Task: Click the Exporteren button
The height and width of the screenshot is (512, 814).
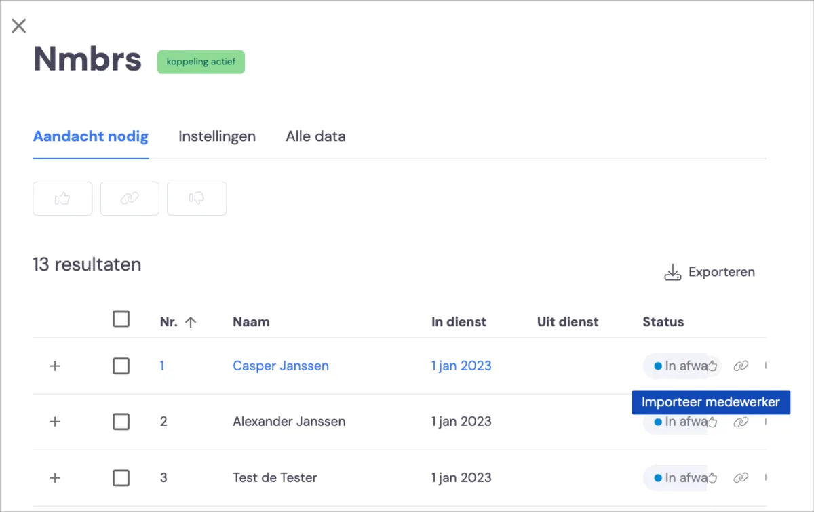Action: (x=709, y=273)
